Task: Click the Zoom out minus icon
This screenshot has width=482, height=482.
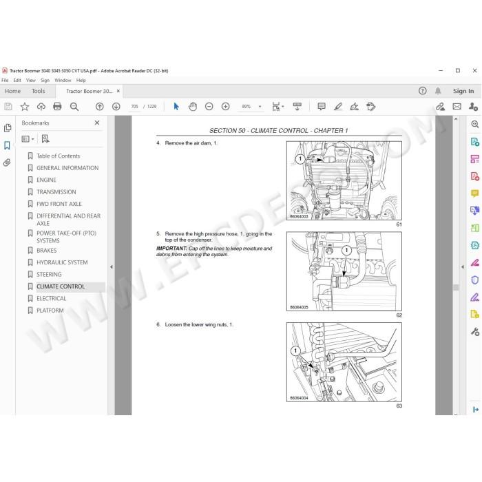Action: [209, 107]
